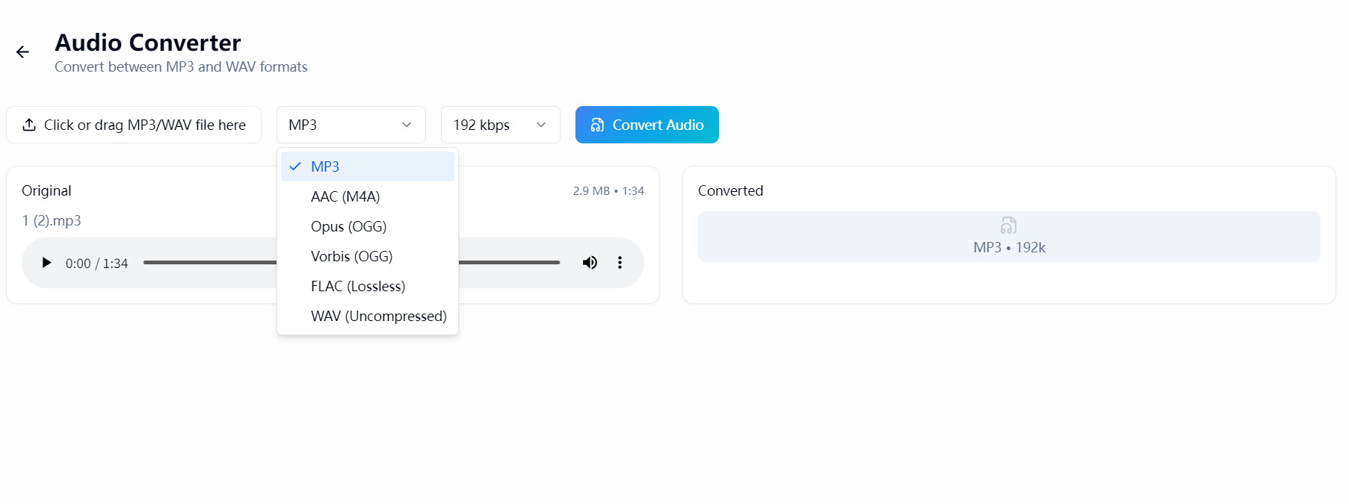
Task: Click the audio file icon in the Converted preview
Action: [1009, 225]
